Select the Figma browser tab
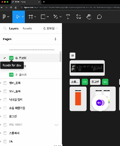 pyautogui.click(x=26, y=2)
